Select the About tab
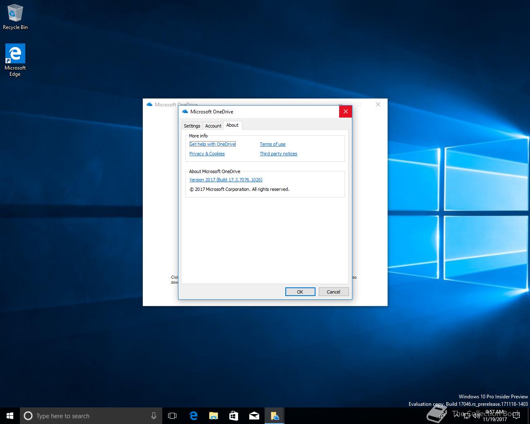Image resolution: width=530 pixels, height=424 pixels. coord(232,125)
